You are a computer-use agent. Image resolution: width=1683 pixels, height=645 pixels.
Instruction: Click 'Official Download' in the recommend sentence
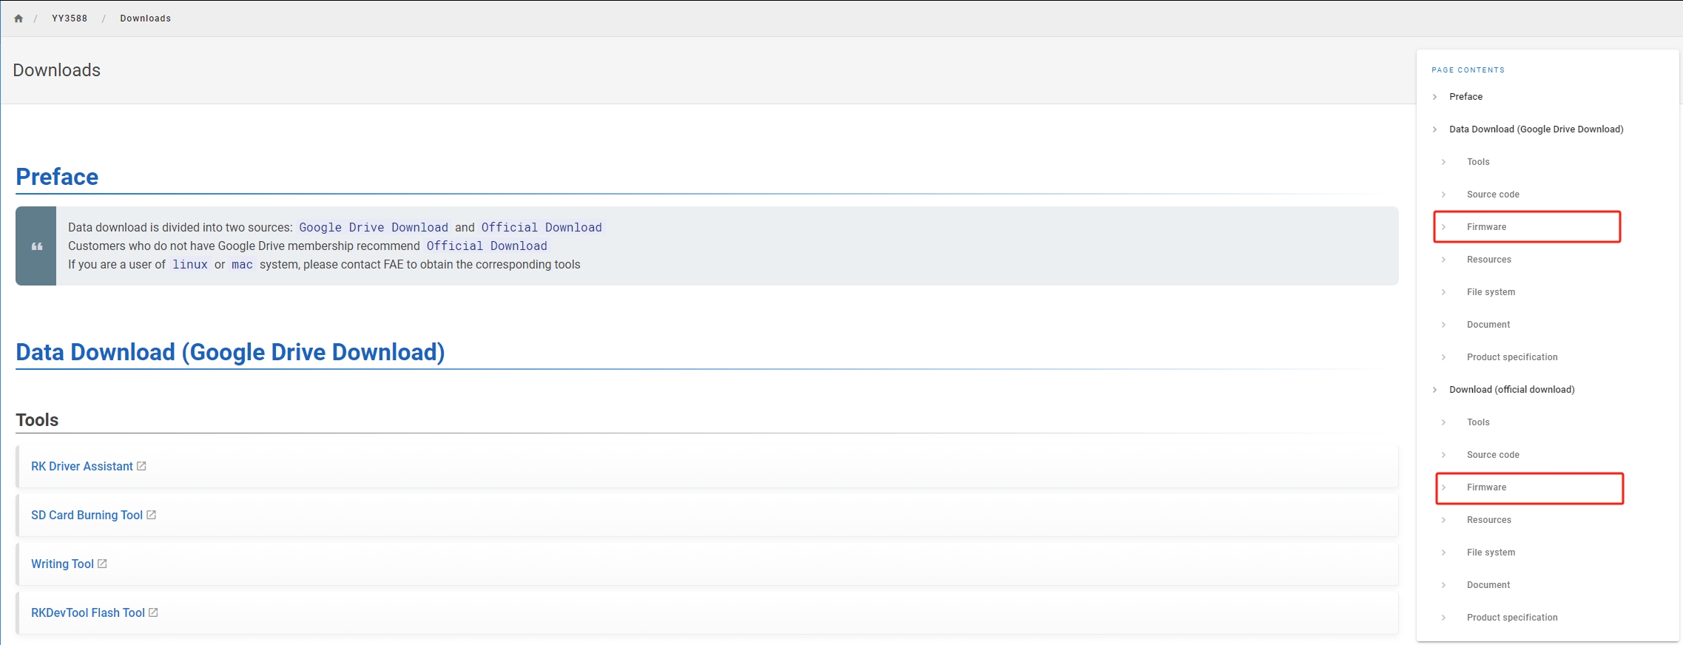487,246
